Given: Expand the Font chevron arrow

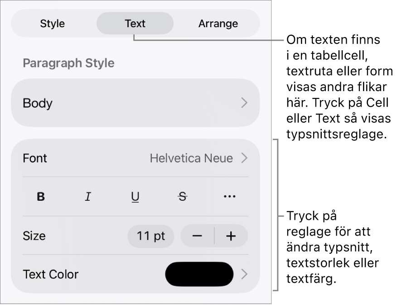Looking at the screenshot, I should coord(244,158).
